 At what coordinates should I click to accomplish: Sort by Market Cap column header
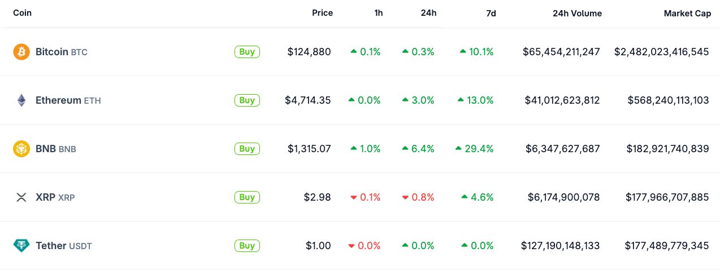687,13
